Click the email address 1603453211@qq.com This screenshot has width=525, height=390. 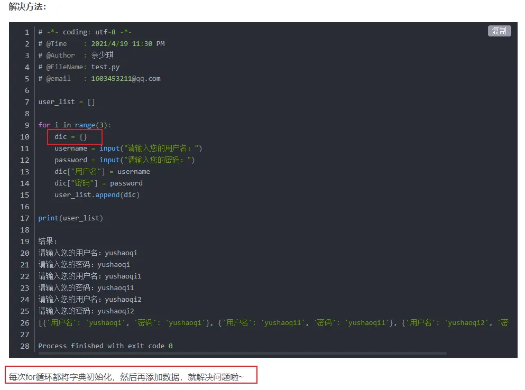click(126, 78)
